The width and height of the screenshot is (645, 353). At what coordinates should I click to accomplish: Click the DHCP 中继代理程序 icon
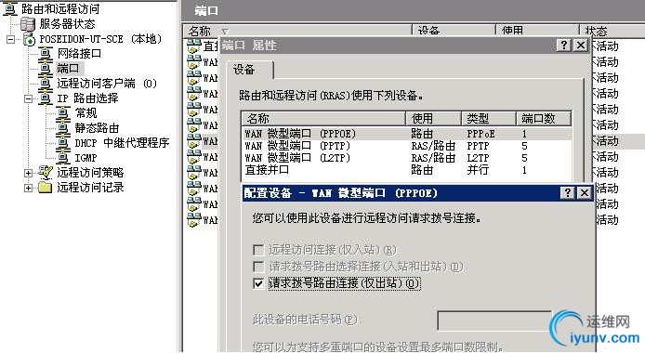(x=63, y=143)
